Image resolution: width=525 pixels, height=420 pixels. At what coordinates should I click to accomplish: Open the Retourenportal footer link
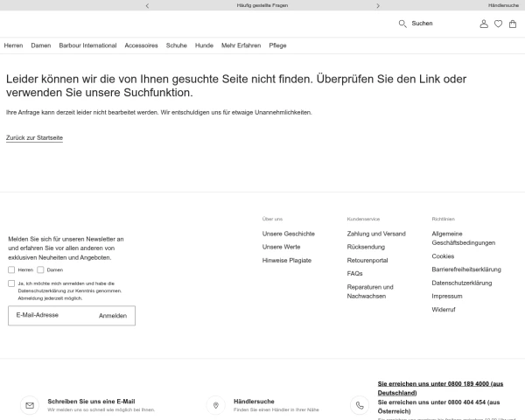coord(367,260)
